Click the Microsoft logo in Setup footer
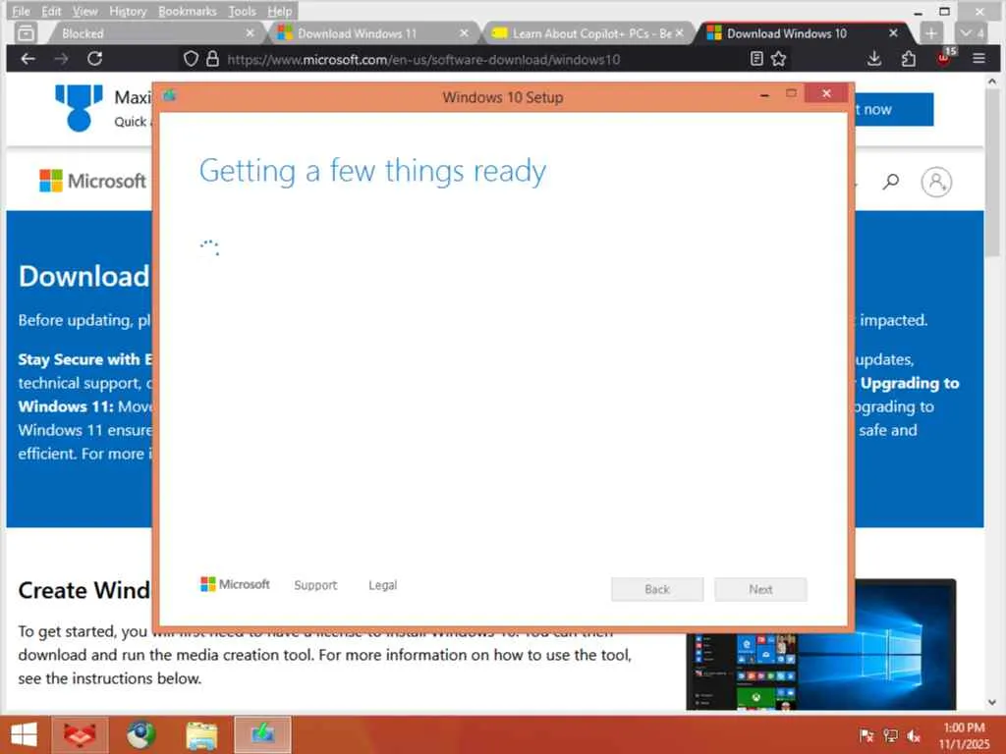 pos(235,584)
